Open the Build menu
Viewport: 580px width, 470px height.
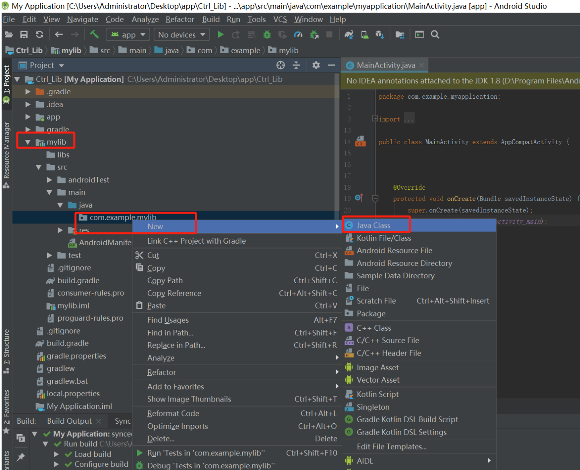tap(211, 19)
